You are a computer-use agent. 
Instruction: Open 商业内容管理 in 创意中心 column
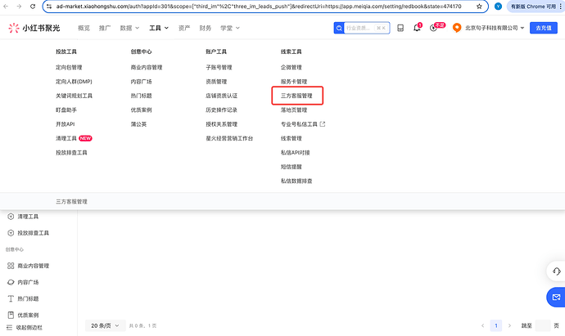147,67
